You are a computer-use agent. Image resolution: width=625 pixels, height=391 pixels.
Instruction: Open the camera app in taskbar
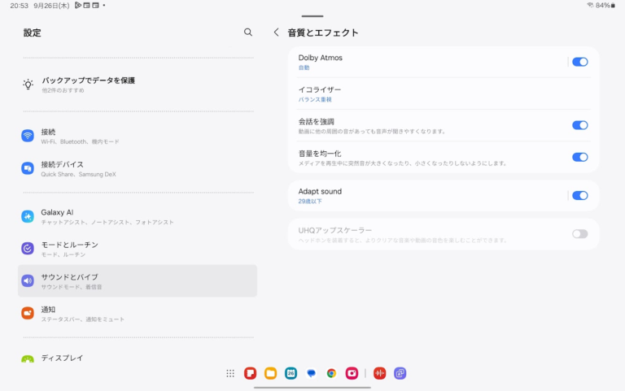point(352,373)
